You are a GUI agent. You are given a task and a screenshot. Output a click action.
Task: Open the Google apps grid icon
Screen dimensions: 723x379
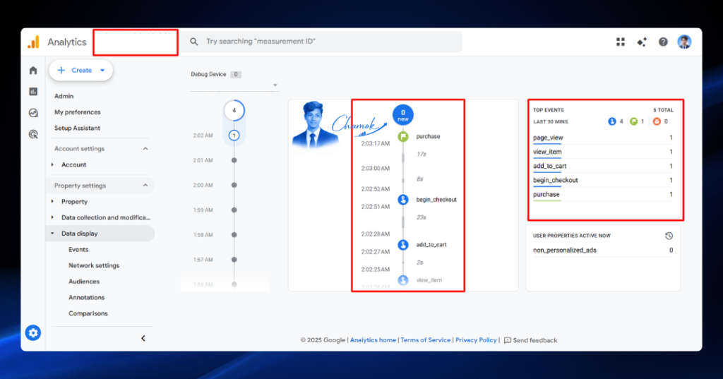tap(621, 42)
